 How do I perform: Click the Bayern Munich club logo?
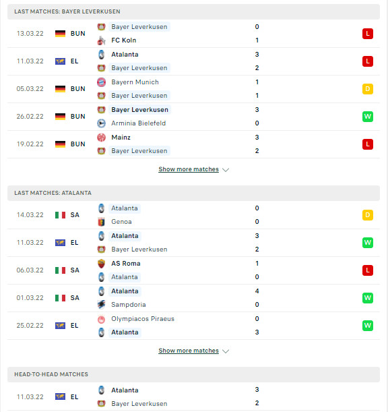pyautogui.click(x=101, y=82)
